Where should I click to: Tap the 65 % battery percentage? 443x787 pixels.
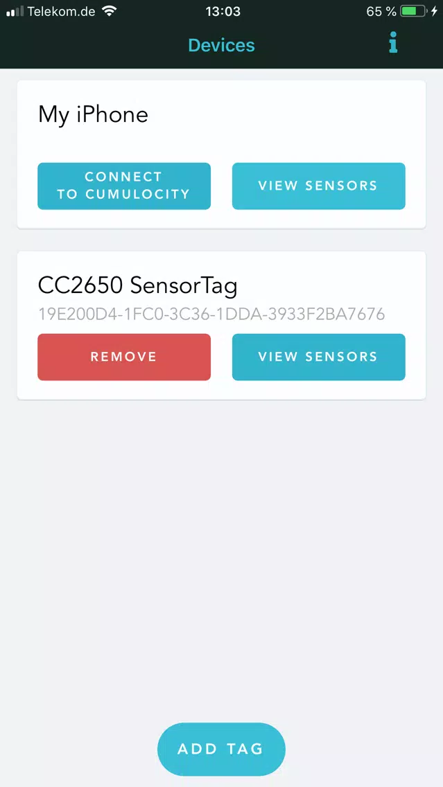pyautogui.click(x=381, y=11)
